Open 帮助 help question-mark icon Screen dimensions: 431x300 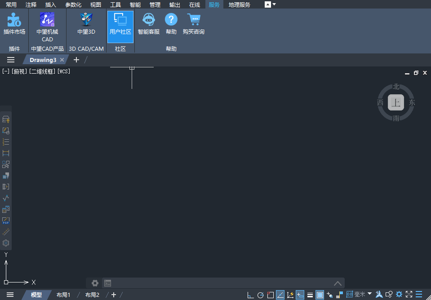pos(171,24)
